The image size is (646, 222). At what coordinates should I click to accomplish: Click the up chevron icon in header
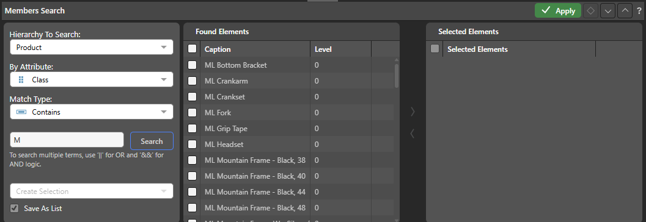pyautogui.click(x=625, y=11)
